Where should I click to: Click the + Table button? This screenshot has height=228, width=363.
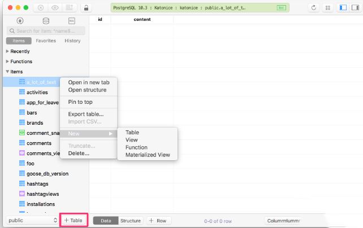(74, 220)
